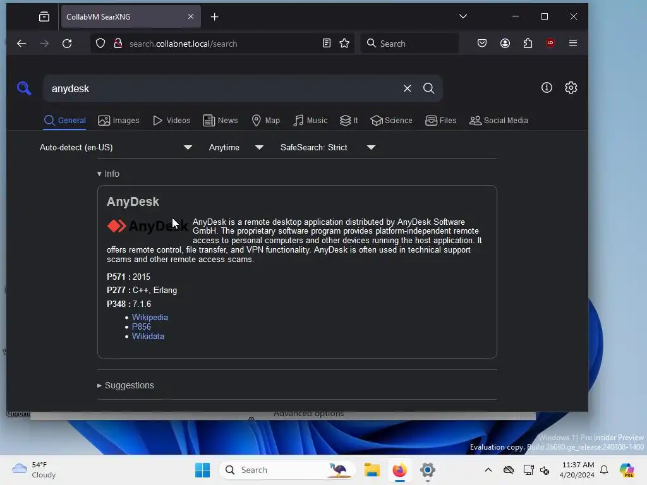Image resolution: width=647 pixels, height=485 pixels.
Task: Open the Windows Start menu
Action: [202, 470]
